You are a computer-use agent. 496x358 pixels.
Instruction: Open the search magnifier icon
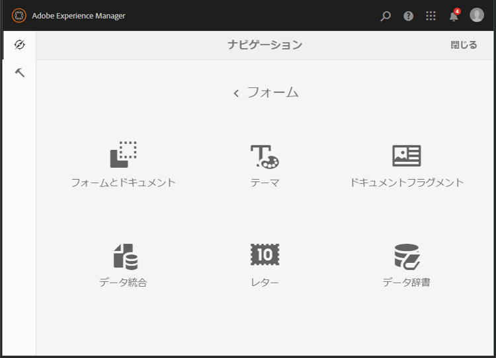386,16
